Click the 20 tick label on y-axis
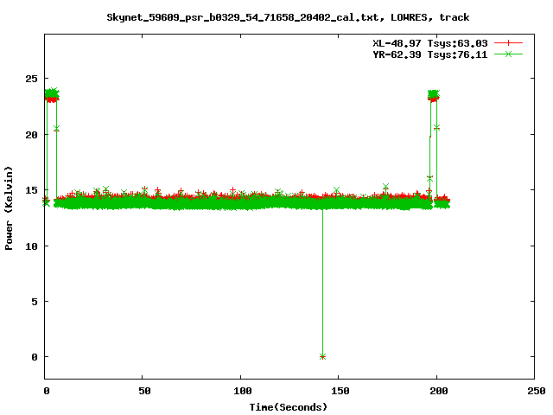Screen dimensions: 553x415 (32, 135)
